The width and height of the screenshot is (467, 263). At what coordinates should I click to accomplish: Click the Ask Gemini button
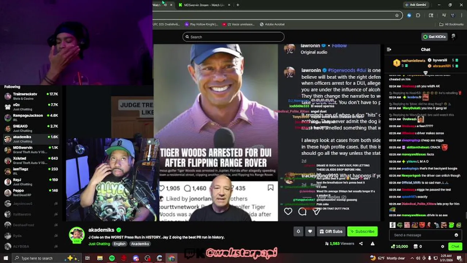(x=416, y=5)
